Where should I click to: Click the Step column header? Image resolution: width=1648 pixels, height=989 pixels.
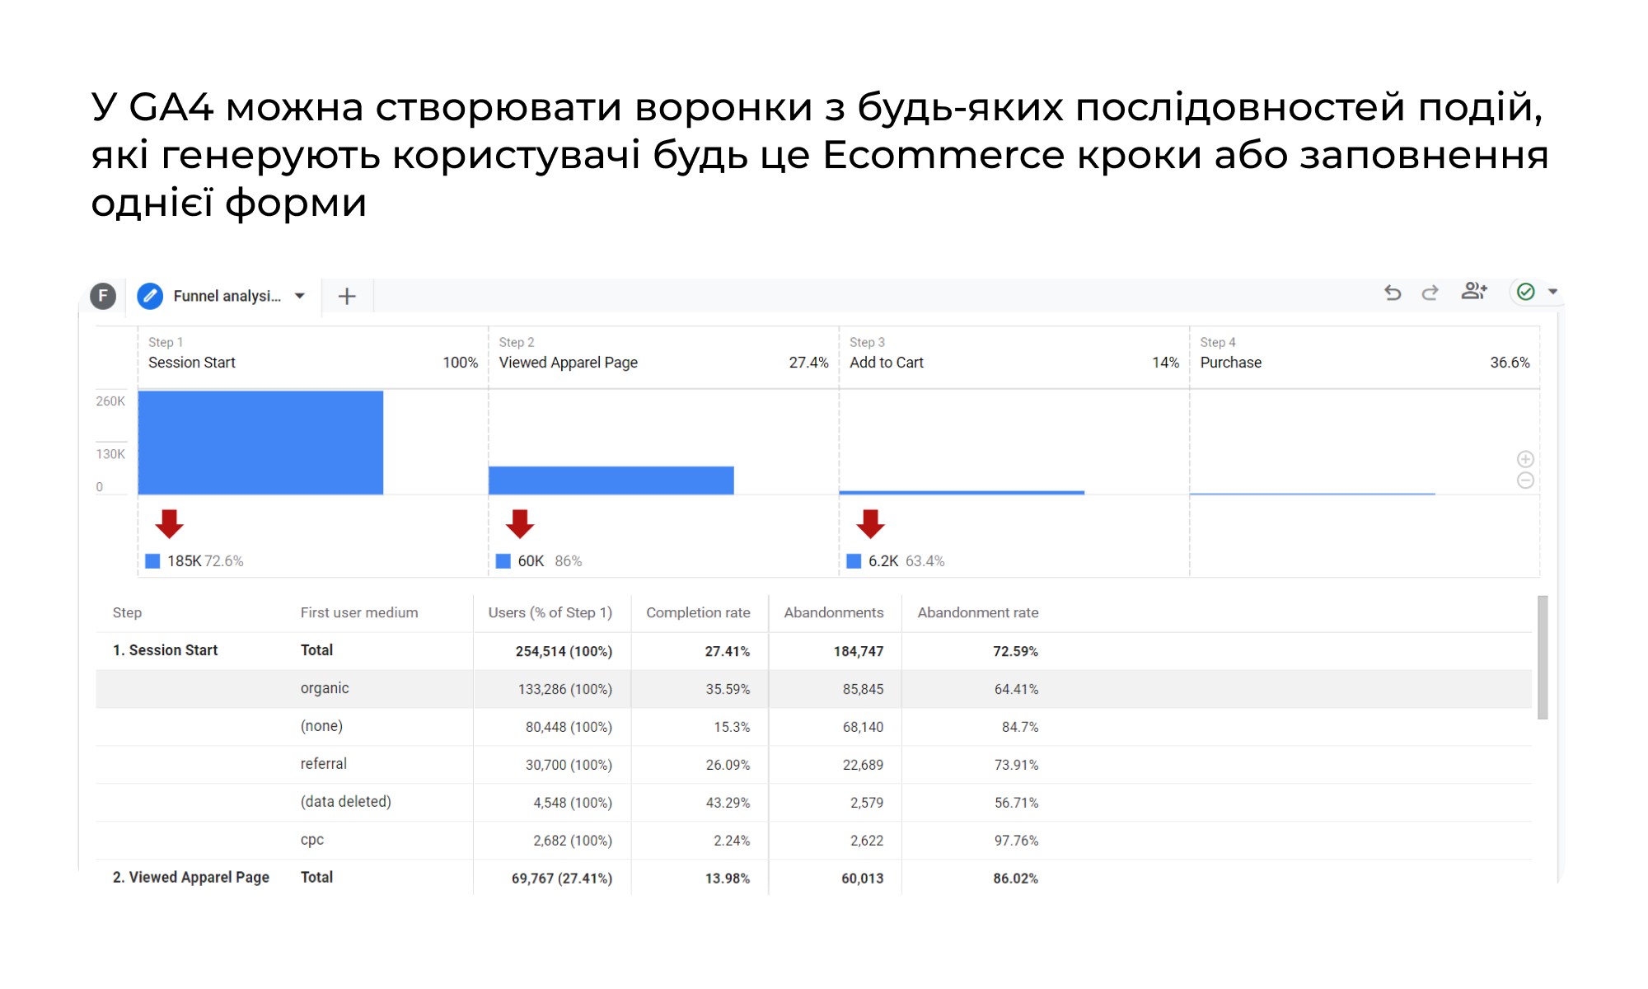coord(127,612)
